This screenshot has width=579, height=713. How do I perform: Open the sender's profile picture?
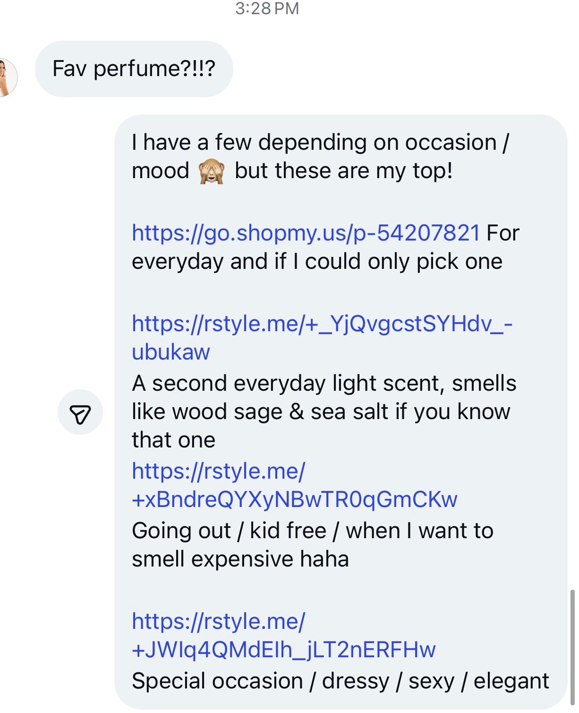(x=7, y=77)
